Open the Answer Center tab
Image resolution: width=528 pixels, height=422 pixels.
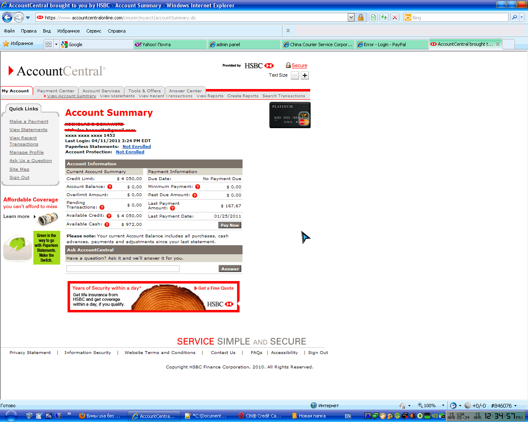pos(185,91)
